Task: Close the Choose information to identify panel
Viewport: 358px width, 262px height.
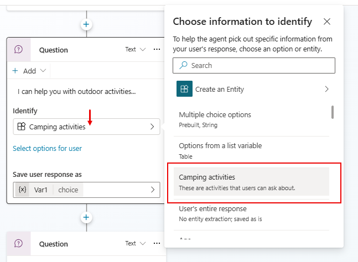Action: [x=327, y=22]
